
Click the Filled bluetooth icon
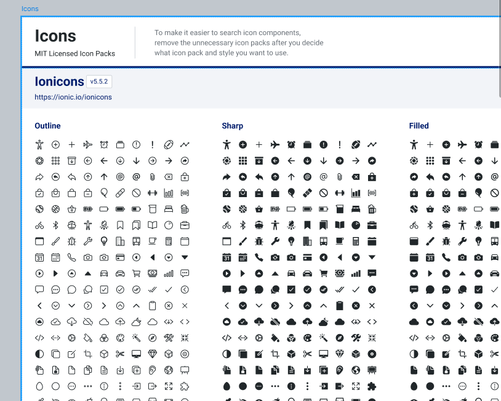430,225
